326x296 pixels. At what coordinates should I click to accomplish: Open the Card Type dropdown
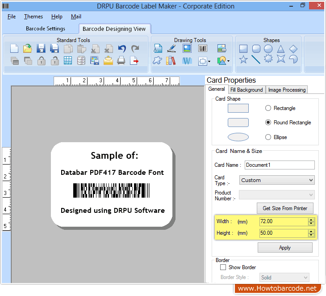click(277, 180)
